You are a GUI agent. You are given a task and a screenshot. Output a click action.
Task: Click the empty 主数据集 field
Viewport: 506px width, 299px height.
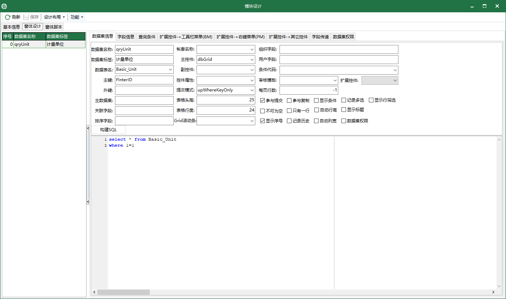144,100
